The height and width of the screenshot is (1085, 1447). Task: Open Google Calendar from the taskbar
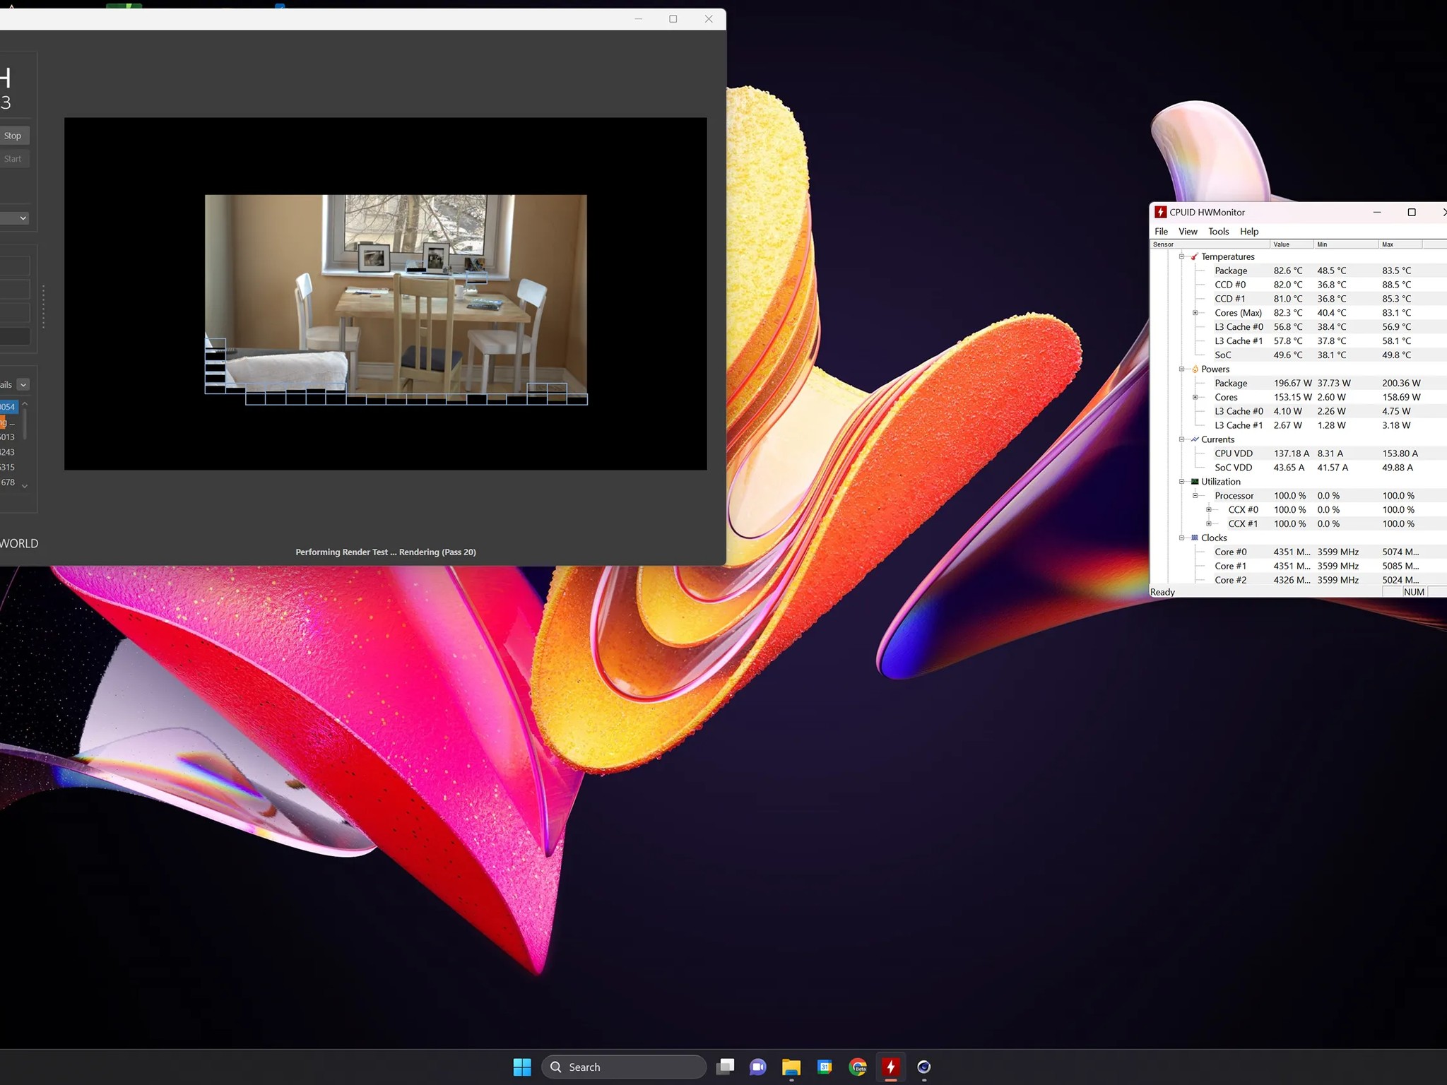[825, 1067]
